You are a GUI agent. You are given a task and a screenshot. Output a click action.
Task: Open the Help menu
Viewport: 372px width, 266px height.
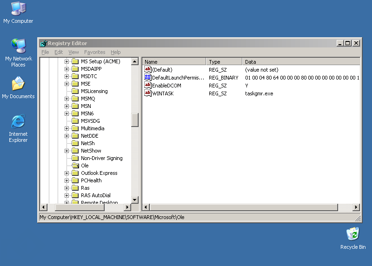[x=115, y=52]
